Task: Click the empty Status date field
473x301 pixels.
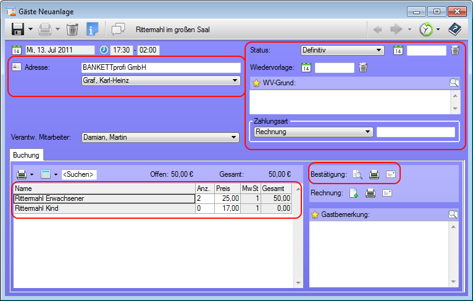Action: [x=427, y=51]
